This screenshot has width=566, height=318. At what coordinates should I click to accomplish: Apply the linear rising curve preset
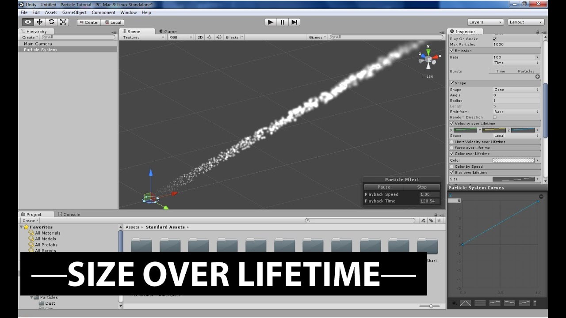(x=495, y=303)
